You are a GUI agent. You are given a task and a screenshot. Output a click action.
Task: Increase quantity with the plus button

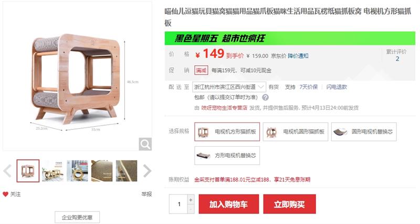point(191,200)
